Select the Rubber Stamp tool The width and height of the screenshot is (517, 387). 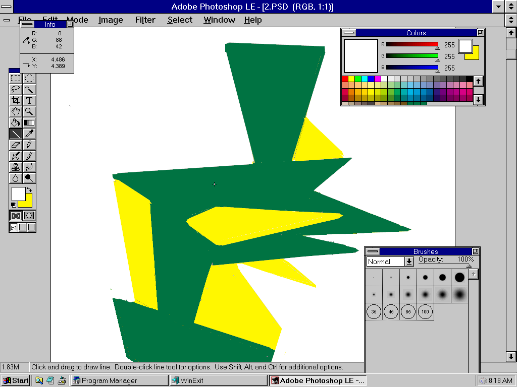pyautogui.click(x=16, y=167)
